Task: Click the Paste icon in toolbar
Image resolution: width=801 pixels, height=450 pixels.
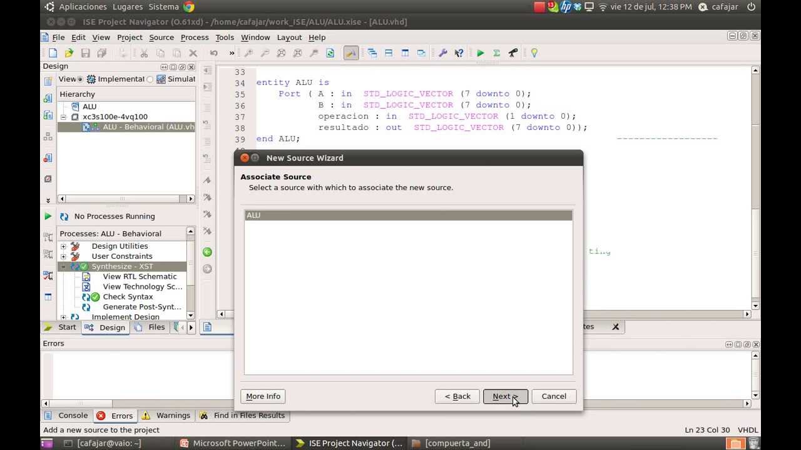Action: [176, 53]
